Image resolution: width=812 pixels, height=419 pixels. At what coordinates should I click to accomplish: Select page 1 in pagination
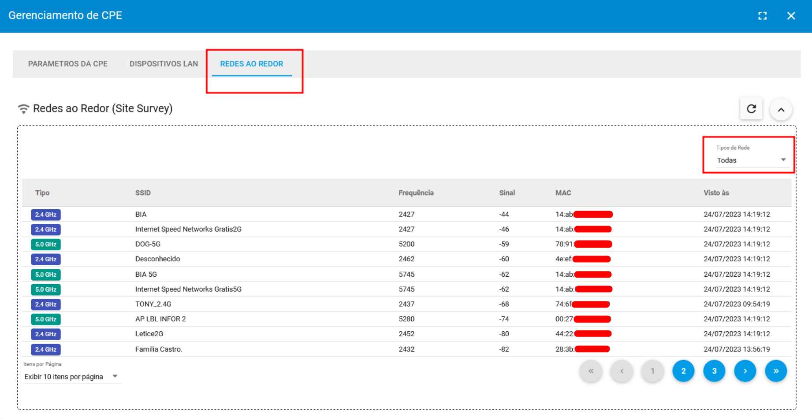click(x=652, y=371)
